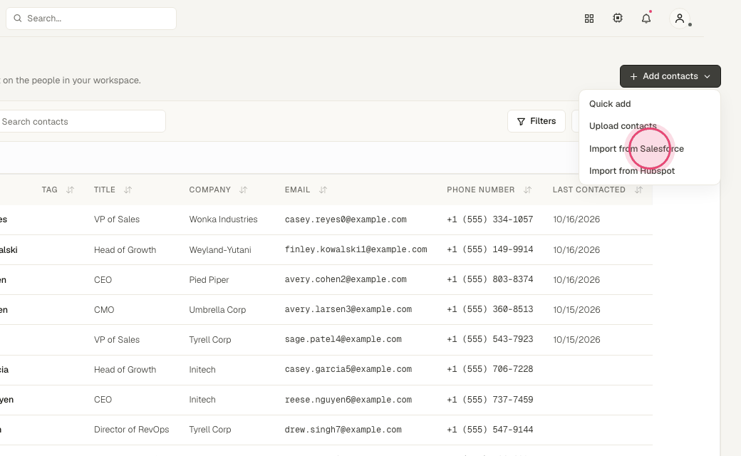Open notifications bell icon
The image size is (741, 456).
pyautogui.click(x=646, y=19)
